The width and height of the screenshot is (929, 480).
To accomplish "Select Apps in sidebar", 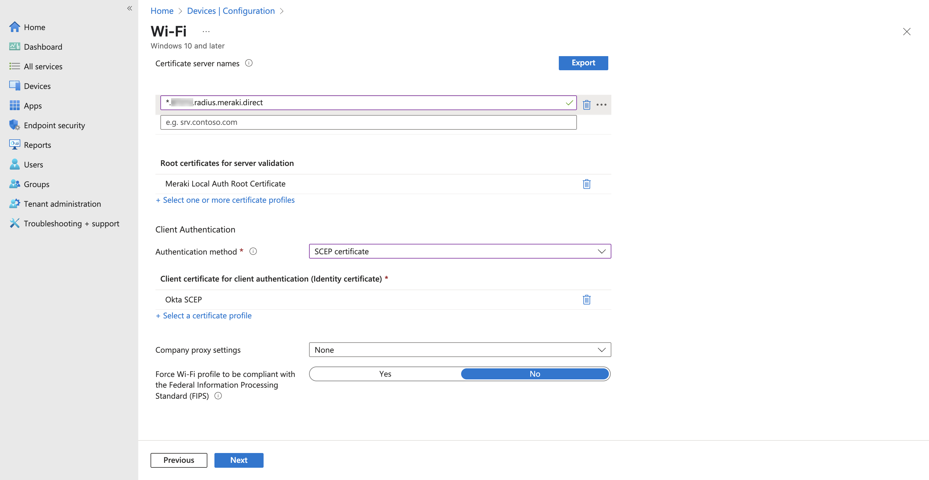I will click(33, 106).
